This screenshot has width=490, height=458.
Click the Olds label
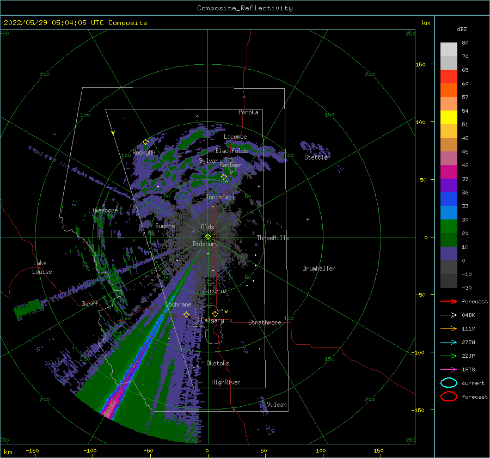pos(207,227)
